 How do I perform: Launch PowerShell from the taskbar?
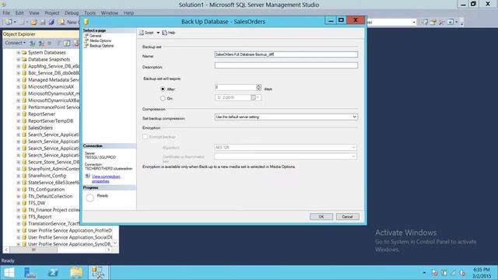(53, 272)
